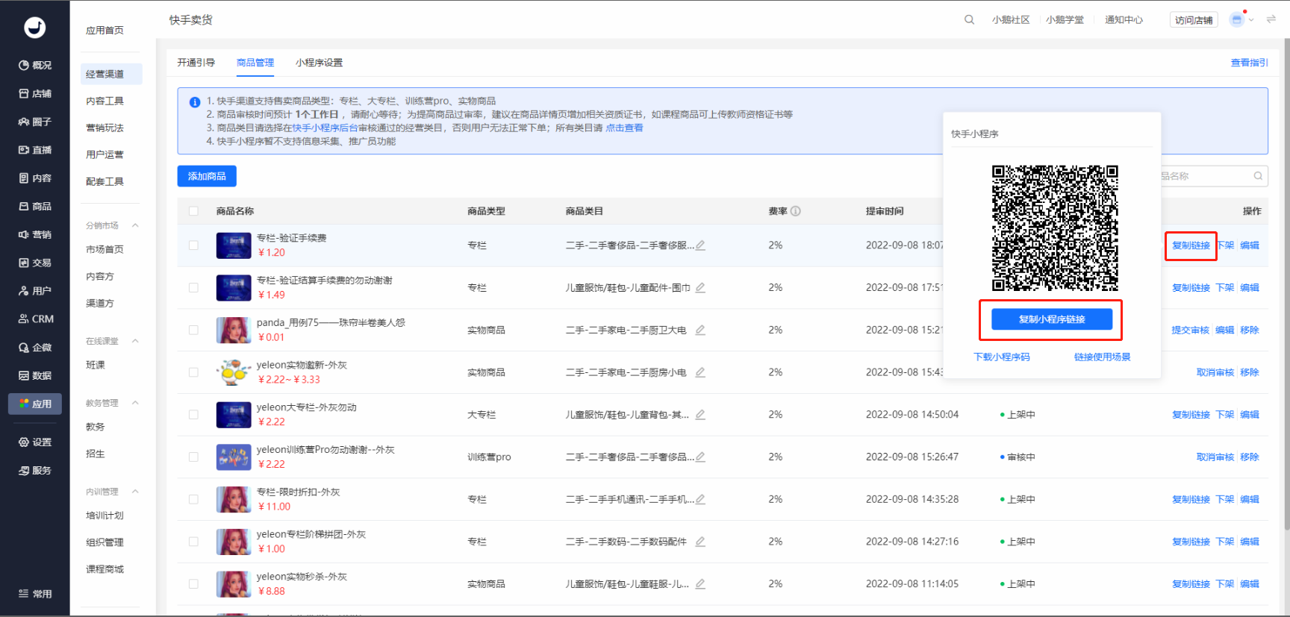Open 小鹅社区 in the top bar
Viewport: 1290px width, 617px height.
tap(1011, 20)
